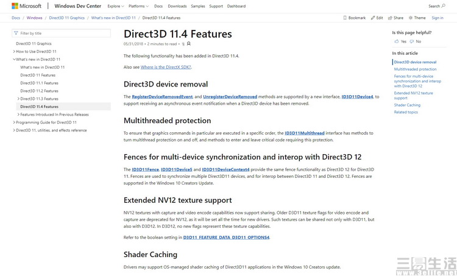Collapse What's new in Direct3D 11 node
The image size is (457, 276).
pos(13,59)
